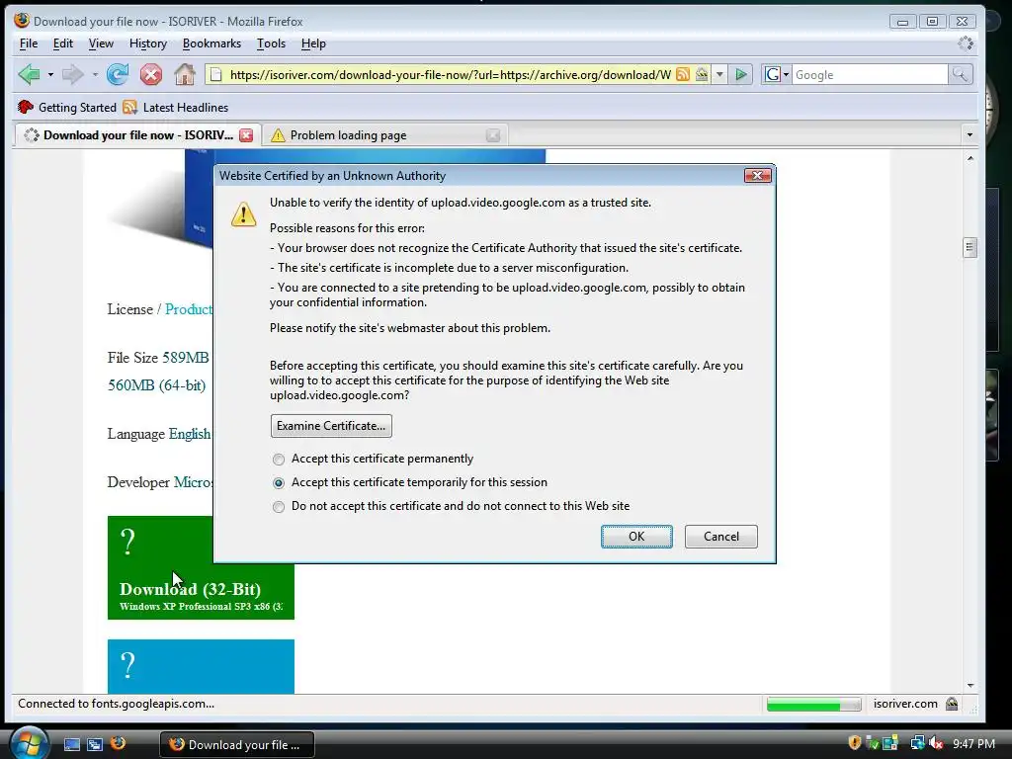
Task: Switch to Problem loading page tab
Action: click(384, 134)
